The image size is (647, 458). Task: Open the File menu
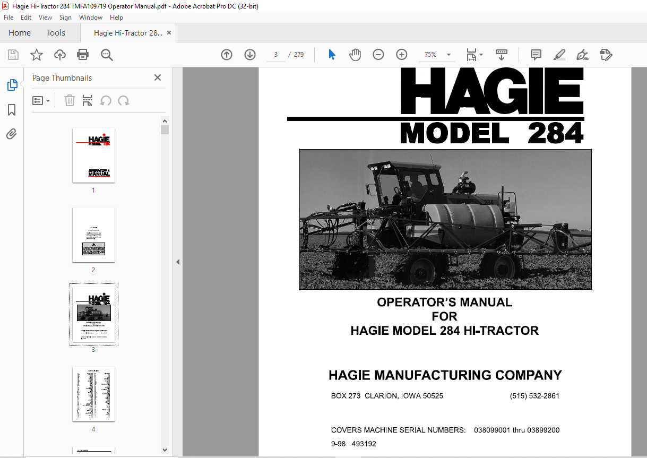(8, 18)
